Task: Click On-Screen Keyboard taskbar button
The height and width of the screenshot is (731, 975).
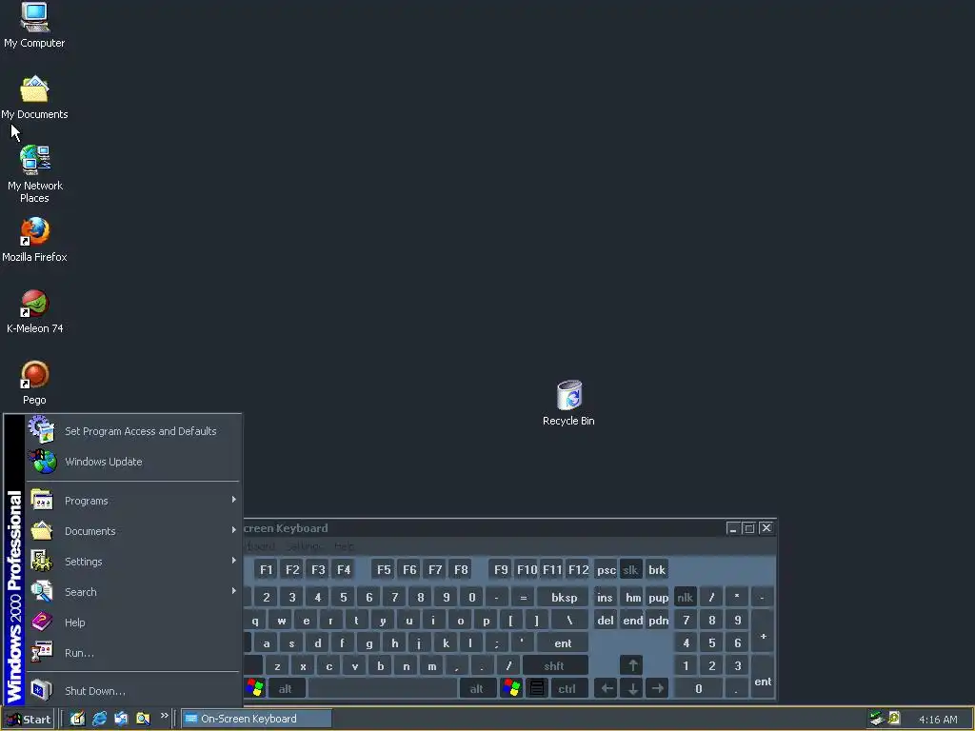Action: click(256, 719)
